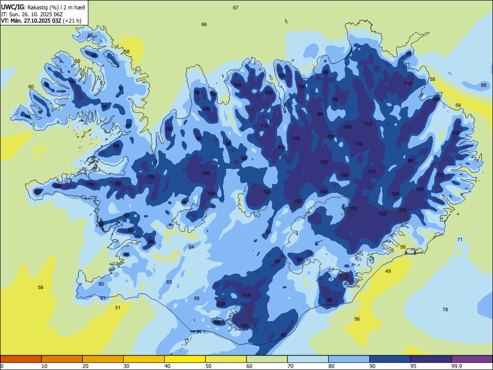Image resolution: width=493 pixels, height=370 pixels.
Task: Select the '30' tick label on legend
Action: click(126, 366)
